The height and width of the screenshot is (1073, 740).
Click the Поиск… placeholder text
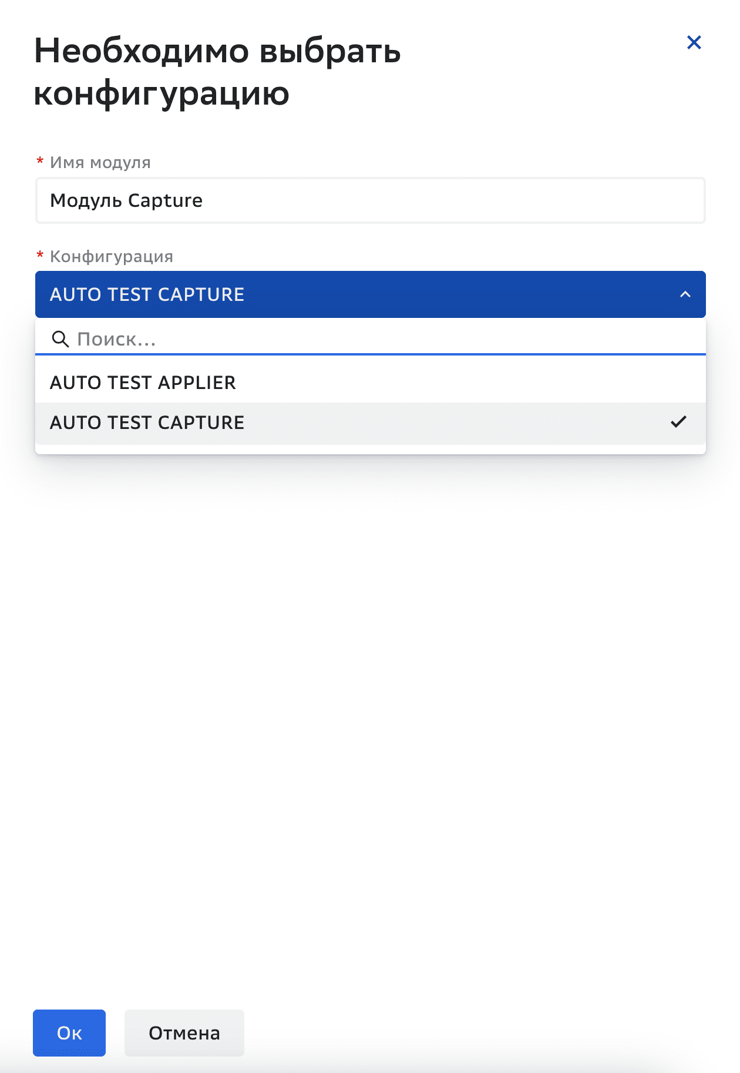point(116,339)
